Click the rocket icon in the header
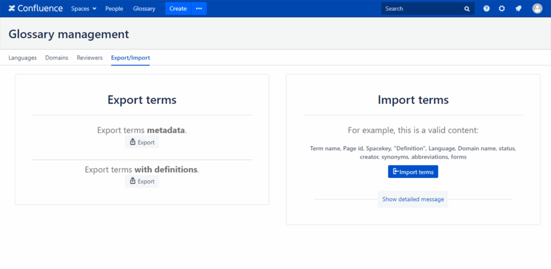The height and width of the screenshot is (269, 551). coord(518,9)
